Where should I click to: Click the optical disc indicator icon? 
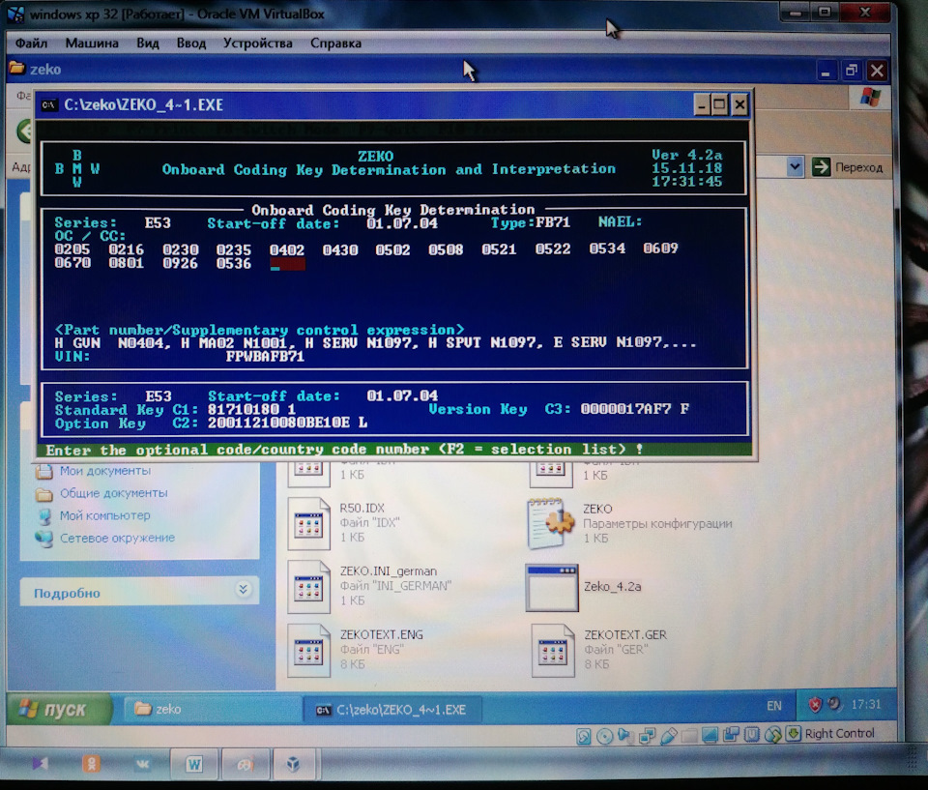pyautogui.click(x=604, y=736)
